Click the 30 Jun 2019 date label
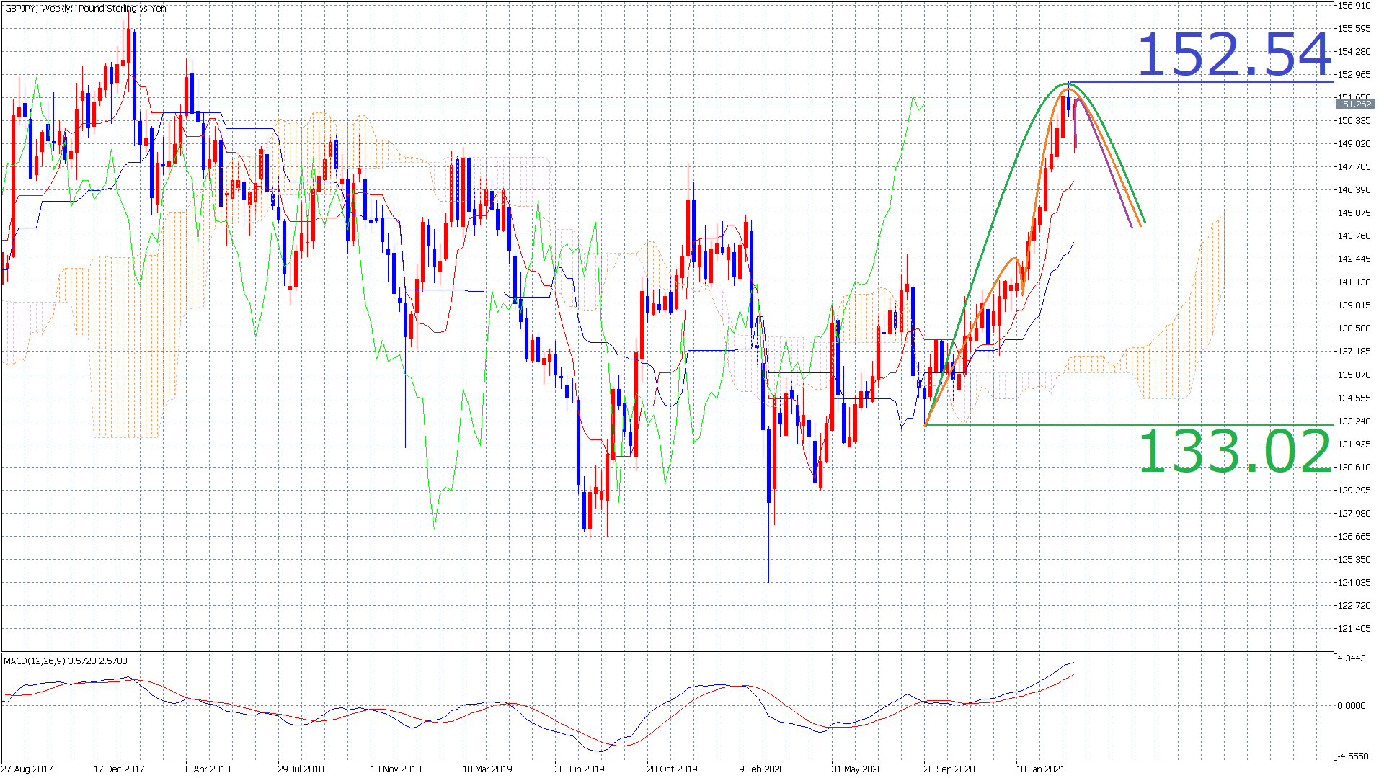The width and height of the screenshot is (1384, 778). (x=580, y=769)
